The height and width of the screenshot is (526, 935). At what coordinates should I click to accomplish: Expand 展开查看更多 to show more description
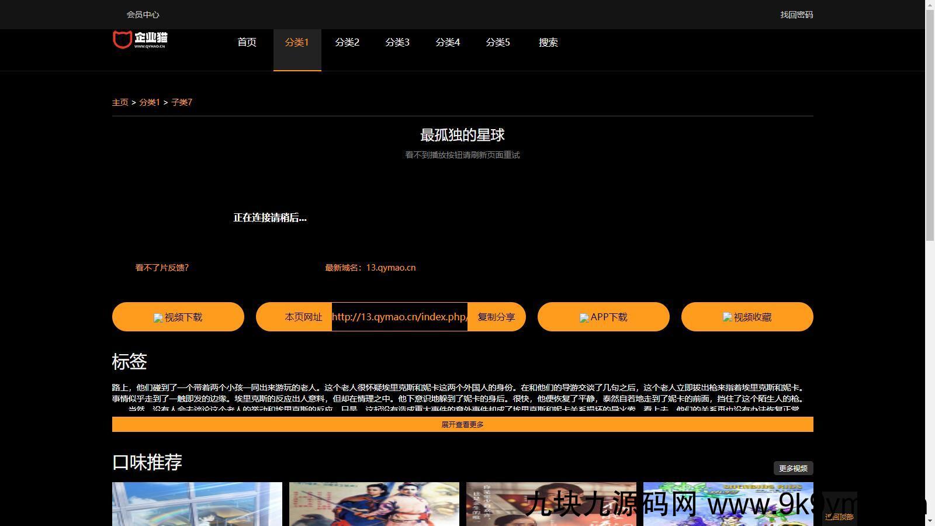tap(462, 424)
